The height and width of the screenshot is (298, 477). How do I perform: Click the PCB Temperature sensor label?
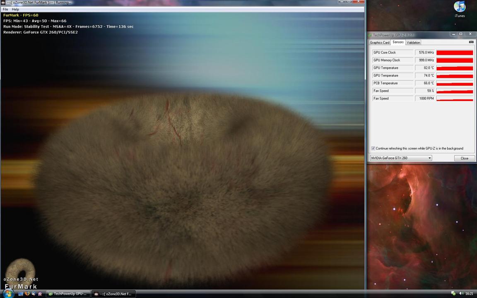pos(393,83)
